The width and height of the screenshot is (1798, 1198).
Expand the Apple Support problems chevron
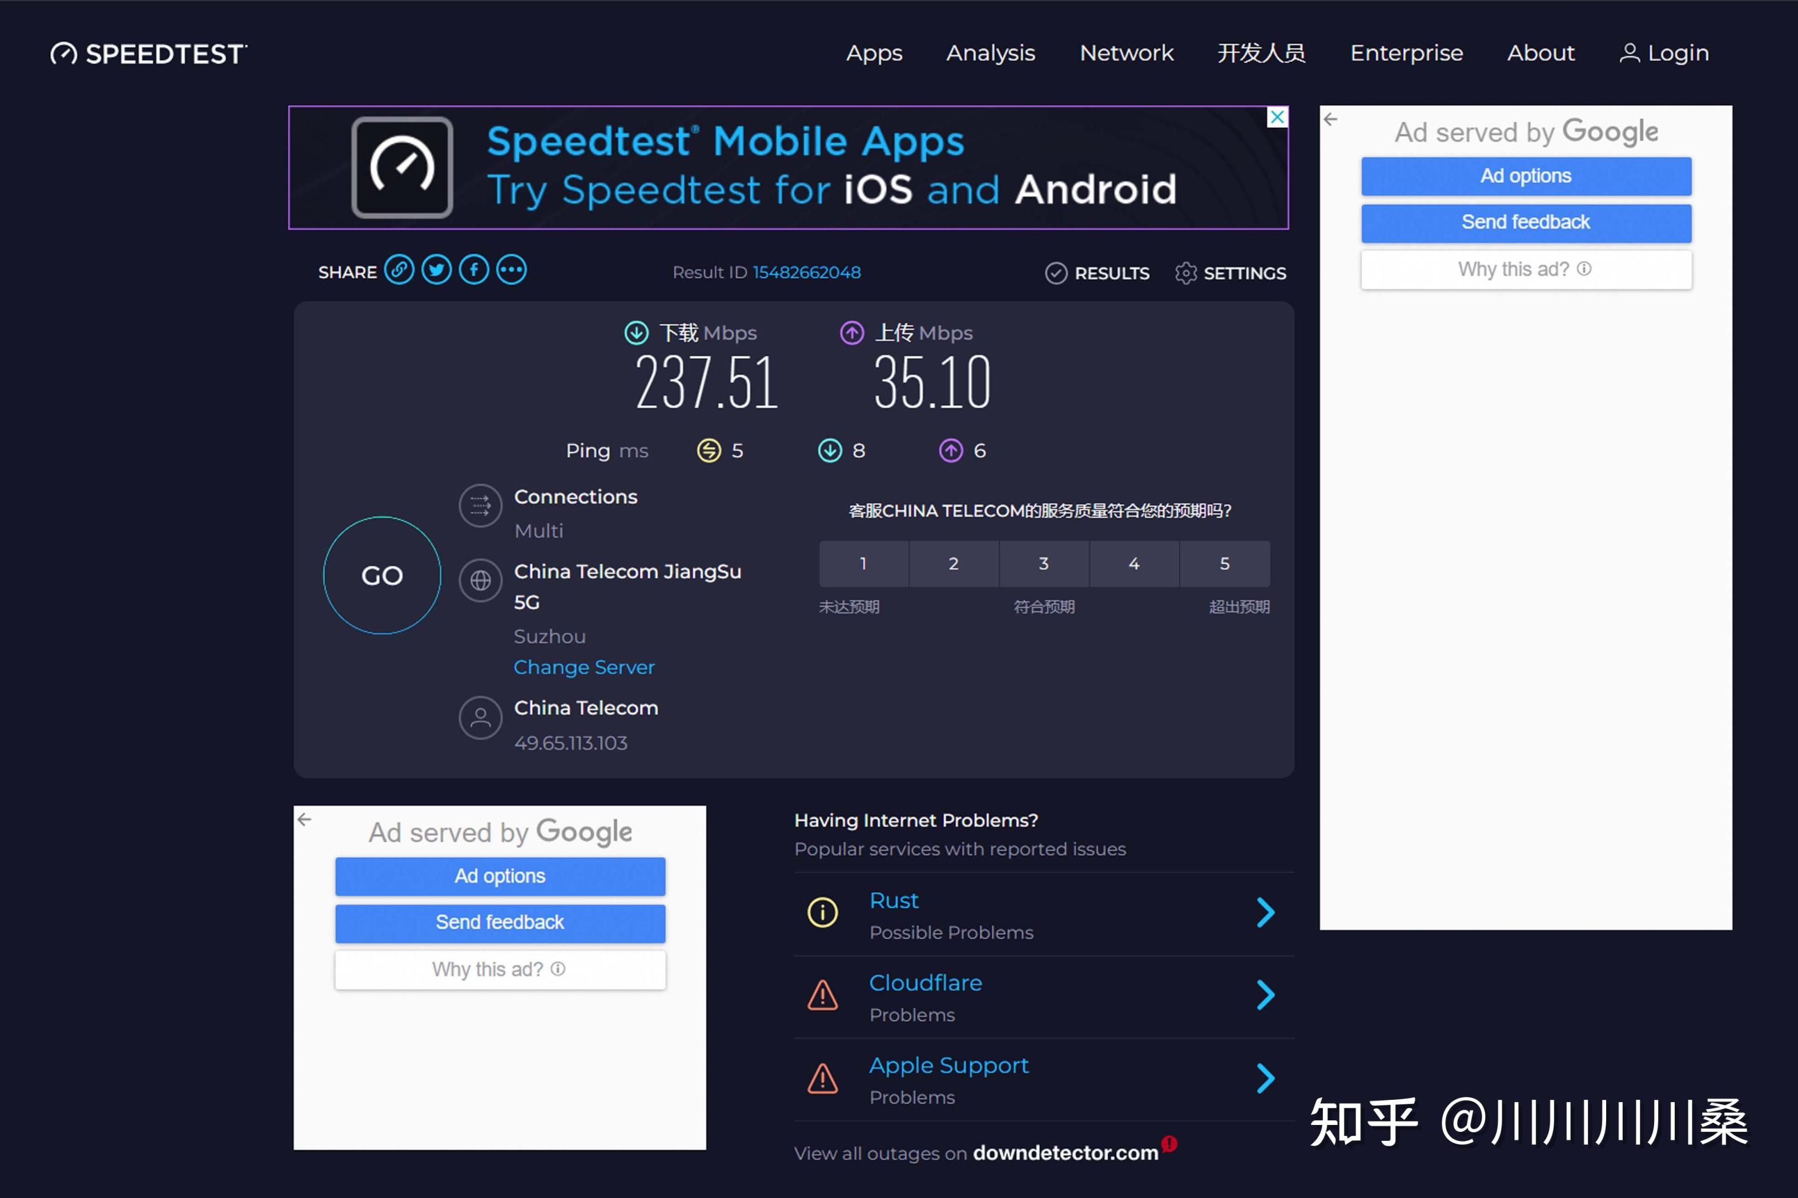pyautogui.click(x=1265, y=1078)
